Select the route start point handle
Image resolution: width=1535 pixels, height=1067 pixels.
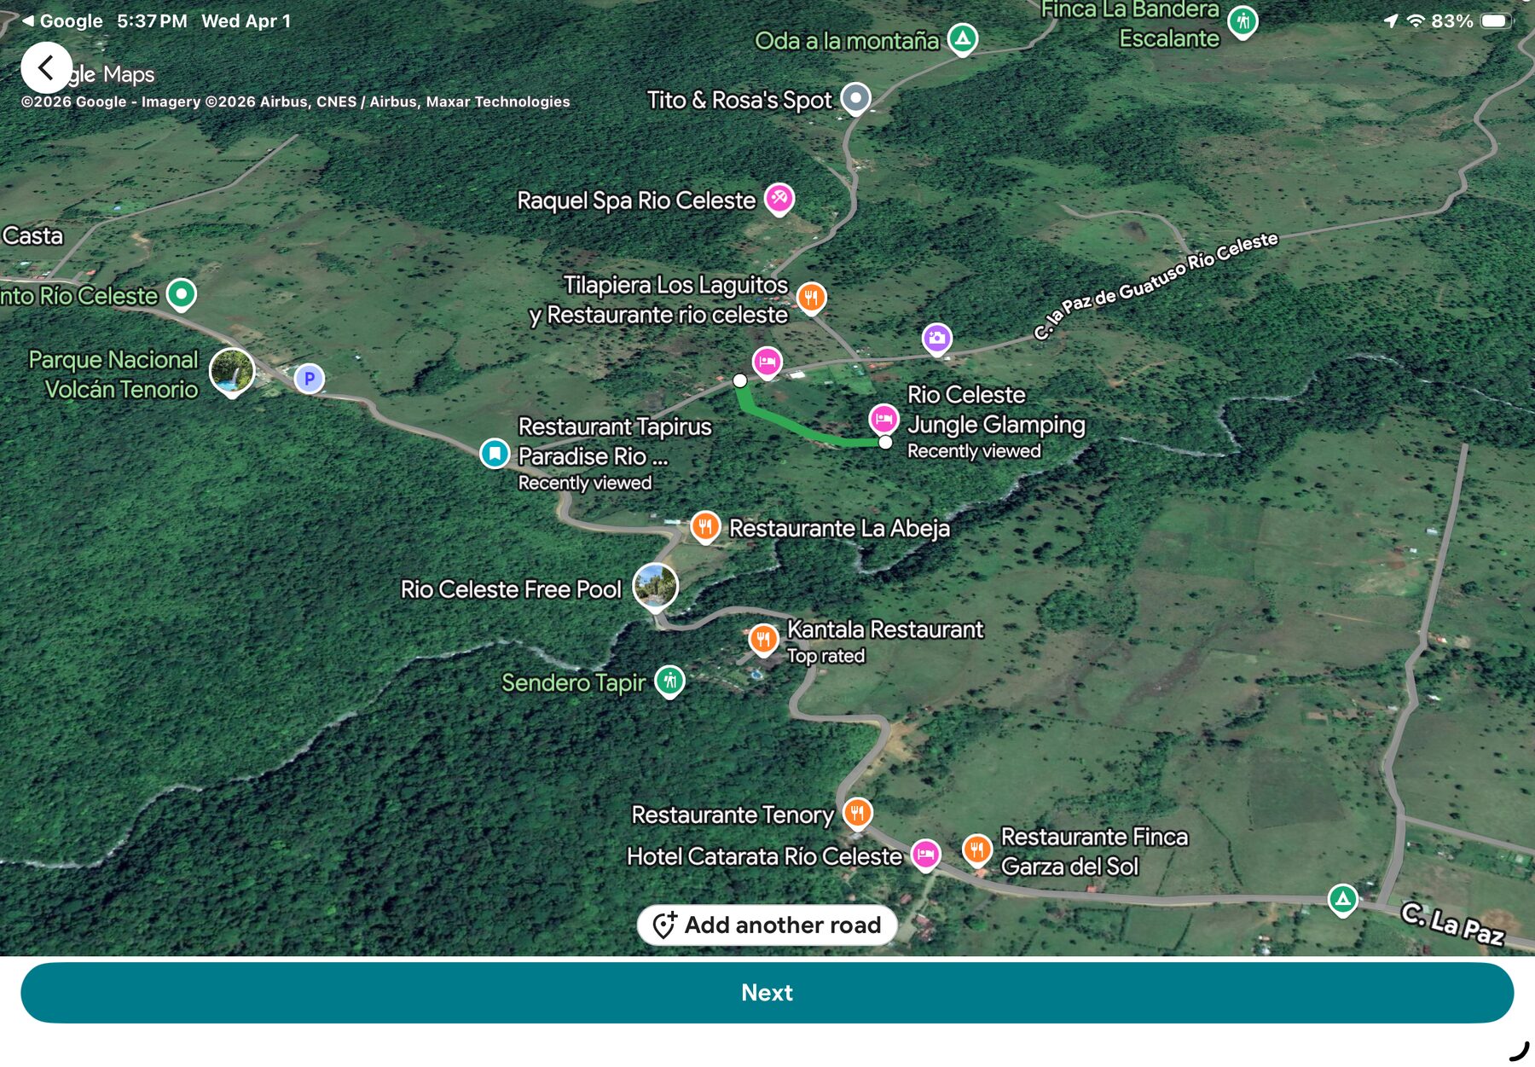[x=740, y=380]
